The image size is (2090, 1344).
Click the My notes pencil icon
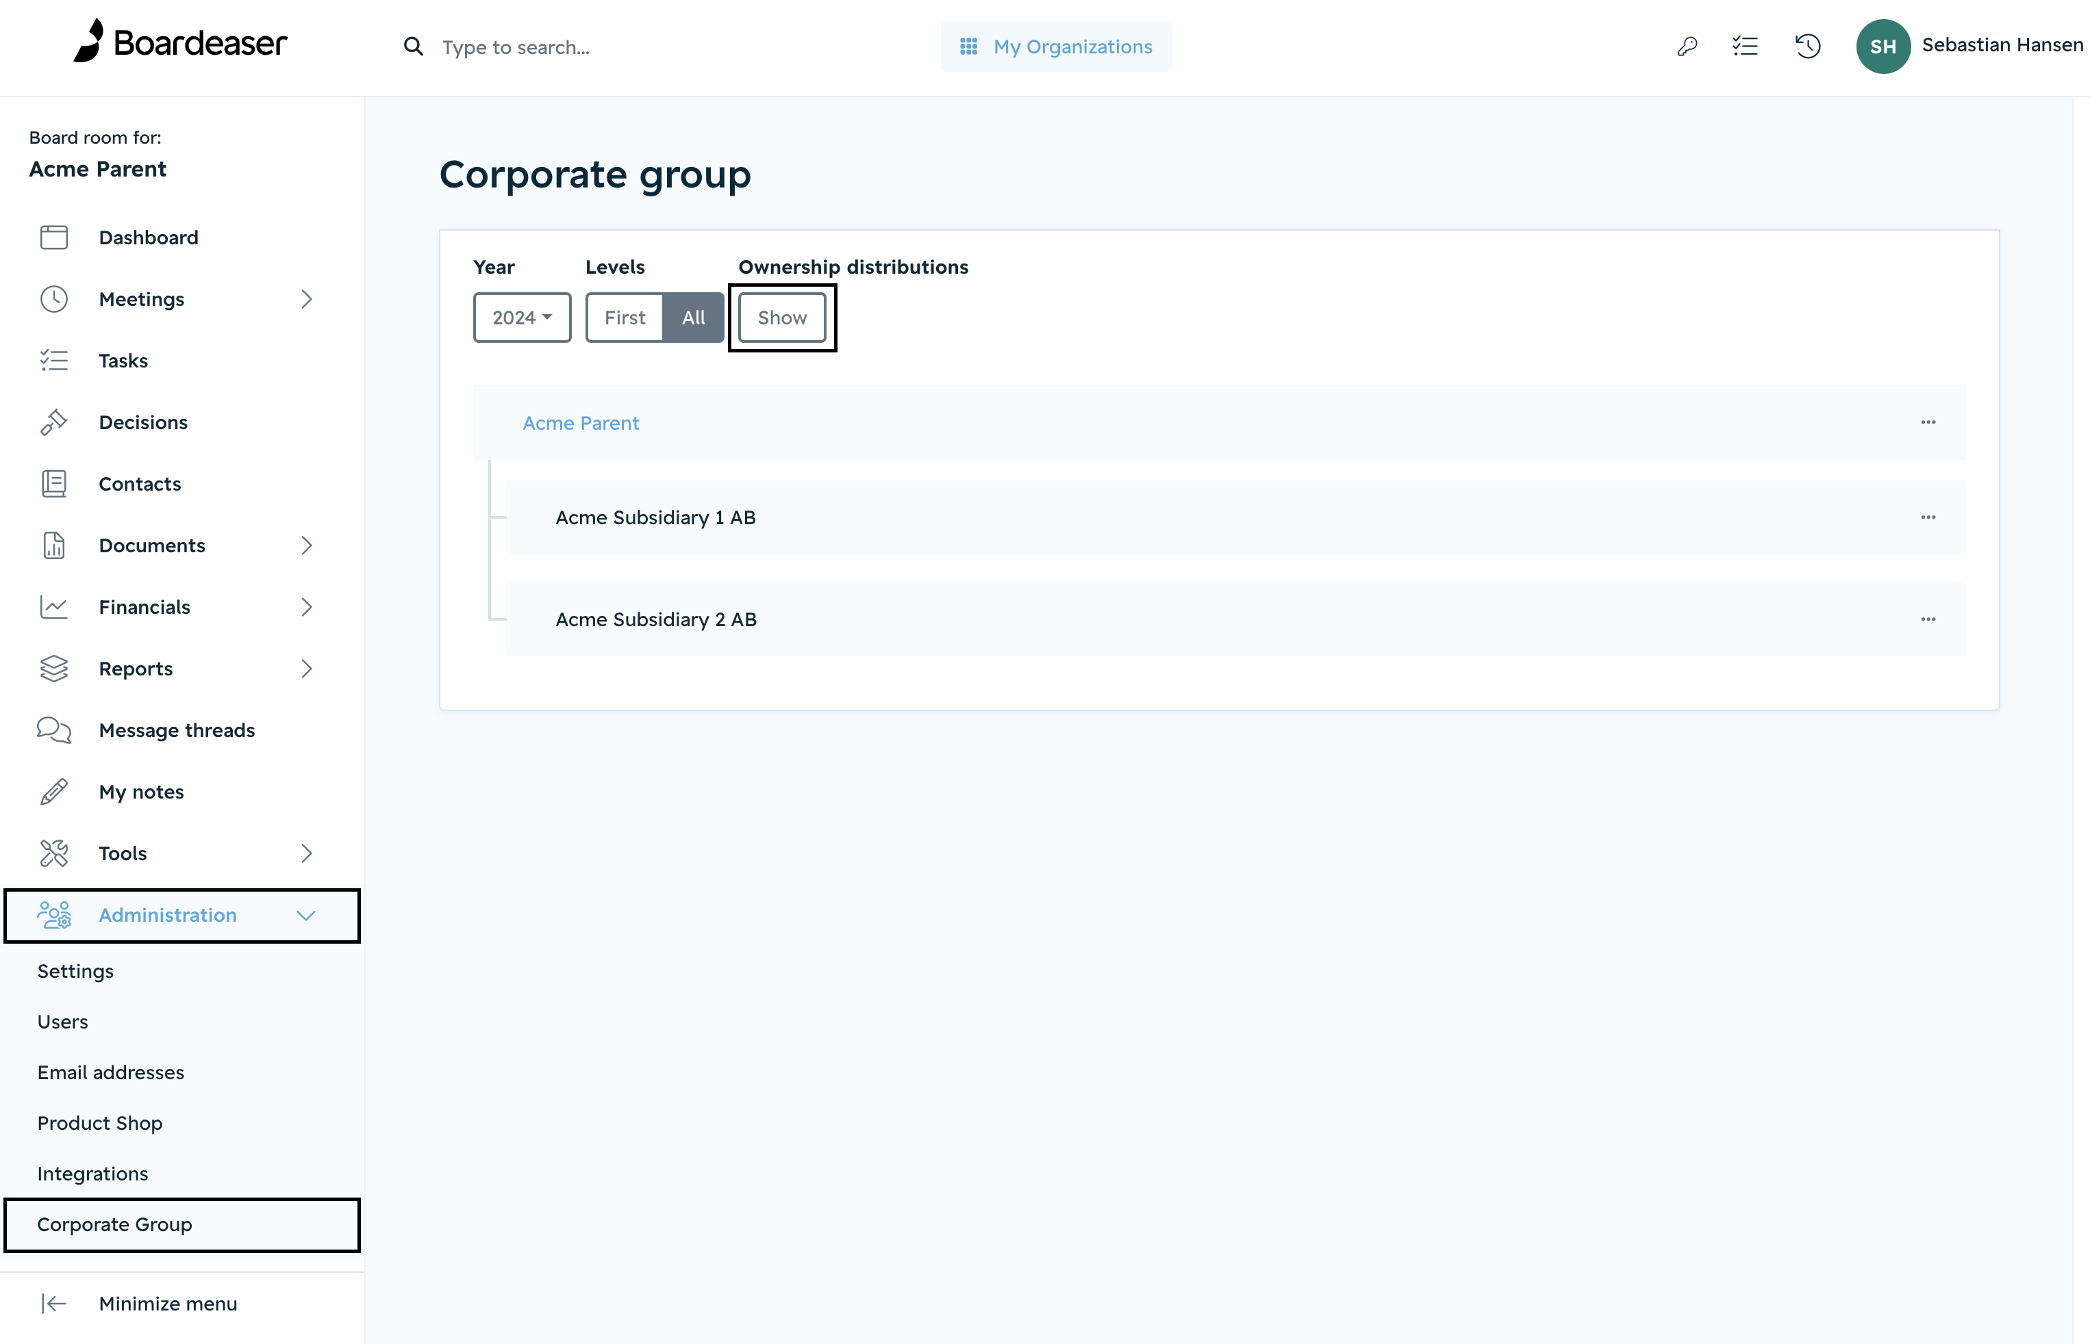54,792
